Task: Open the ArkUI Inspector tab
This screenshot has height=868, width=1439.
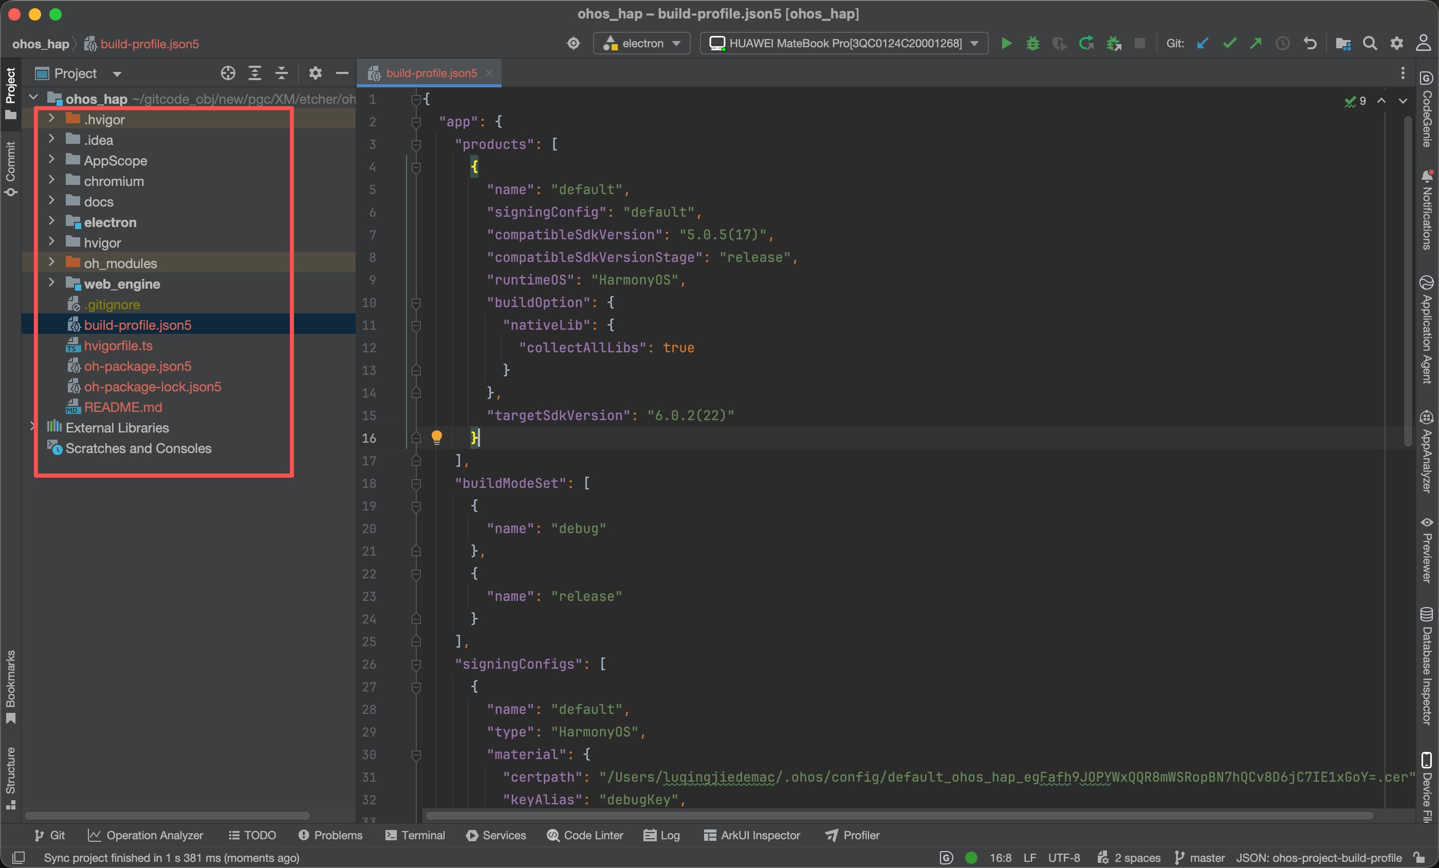Action: (x=752, y=835)
